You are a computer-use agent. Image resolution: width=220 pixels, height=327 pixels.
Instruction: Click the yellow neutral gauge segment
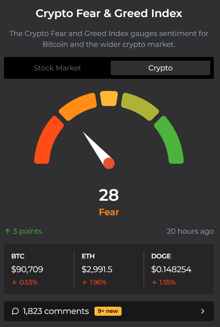coord(109,98)
